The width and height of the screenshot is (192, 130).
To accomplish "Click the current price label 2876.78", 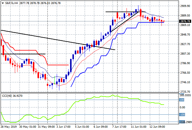I will pyautogui.click(x=185, y=21).
